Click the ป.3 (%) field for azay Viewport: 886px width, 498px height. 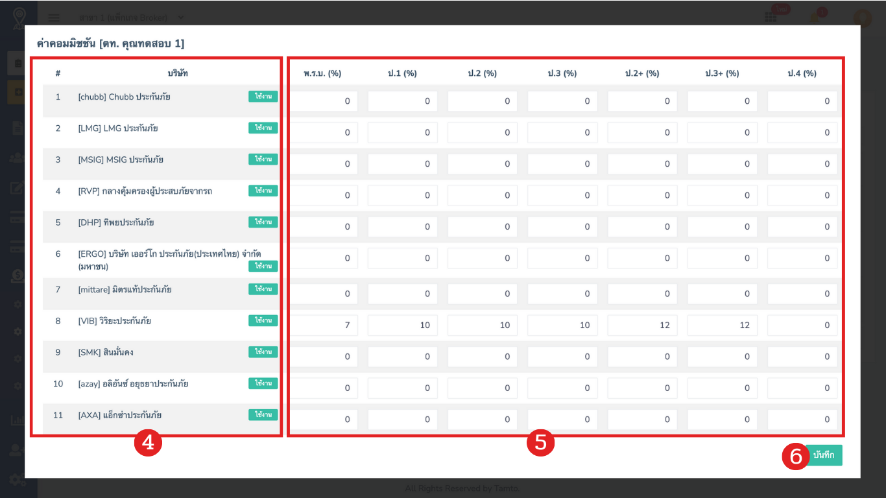click(562, 388)
